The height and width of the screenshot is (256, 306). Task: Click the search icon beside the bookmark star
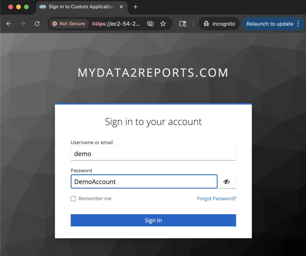coord(183,24)
